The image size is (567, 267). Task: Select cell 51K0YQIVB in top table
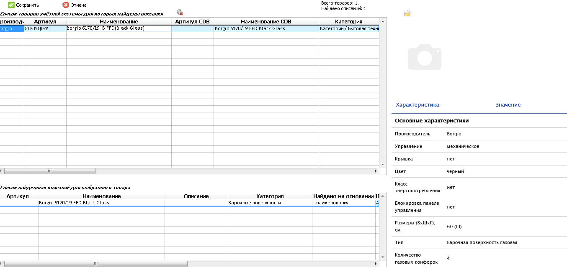(45, 29)
